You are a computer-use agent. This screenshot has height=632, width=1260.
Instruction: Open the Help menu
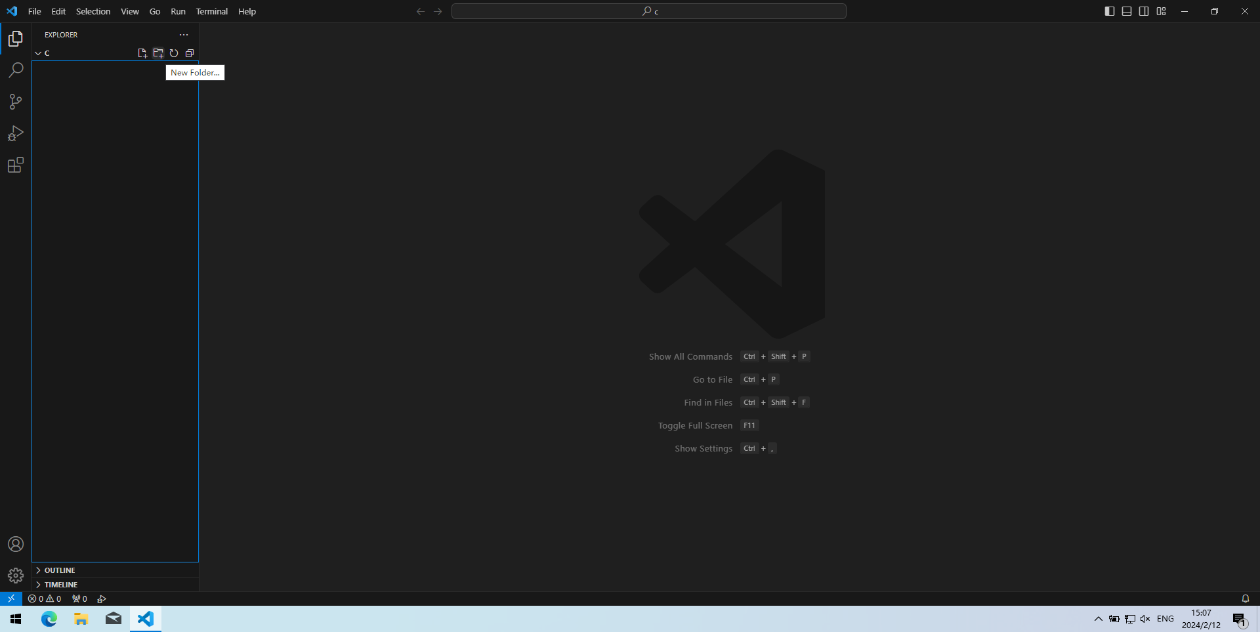247,11
